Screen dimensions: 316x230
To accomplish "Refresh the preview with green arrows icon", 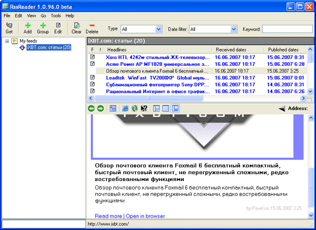I will pos(135,108).
